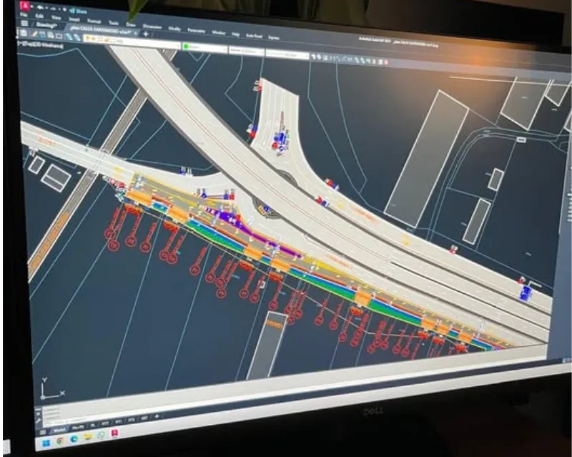
Task: Open the layer name dropdown list
Action: pos(132,43)
